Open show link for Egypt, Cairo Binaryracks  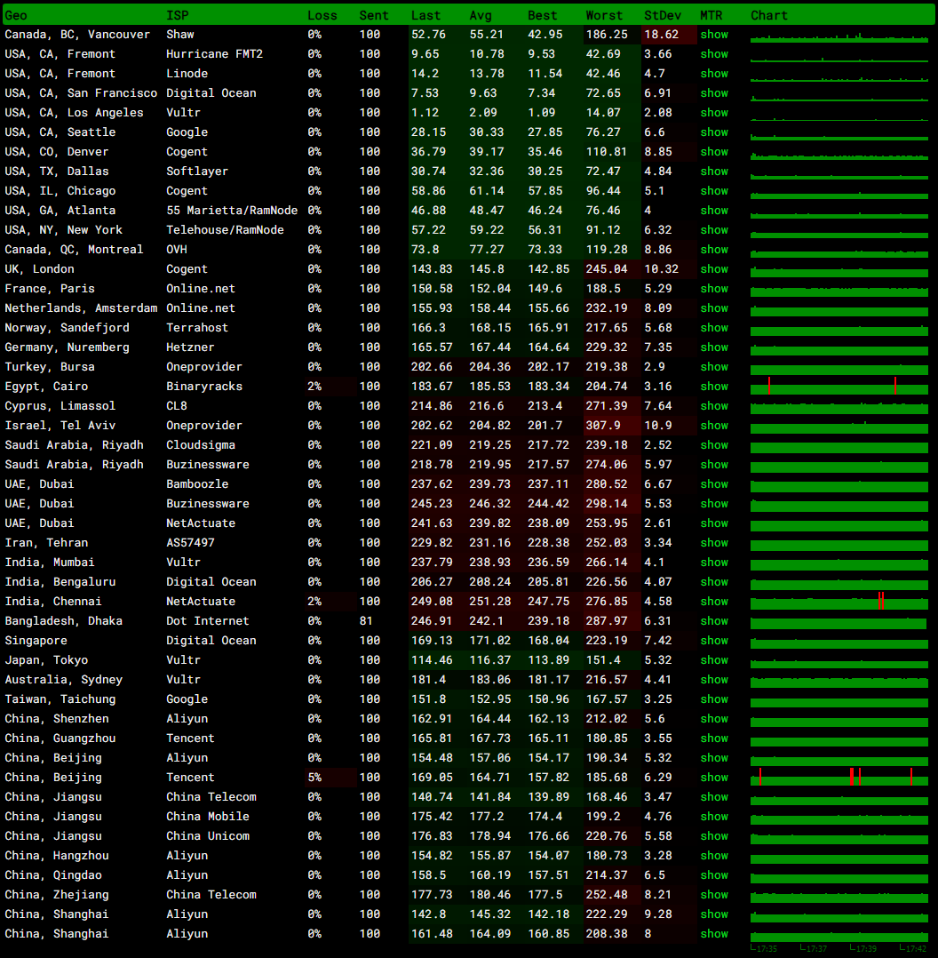[x=713, y=387]
